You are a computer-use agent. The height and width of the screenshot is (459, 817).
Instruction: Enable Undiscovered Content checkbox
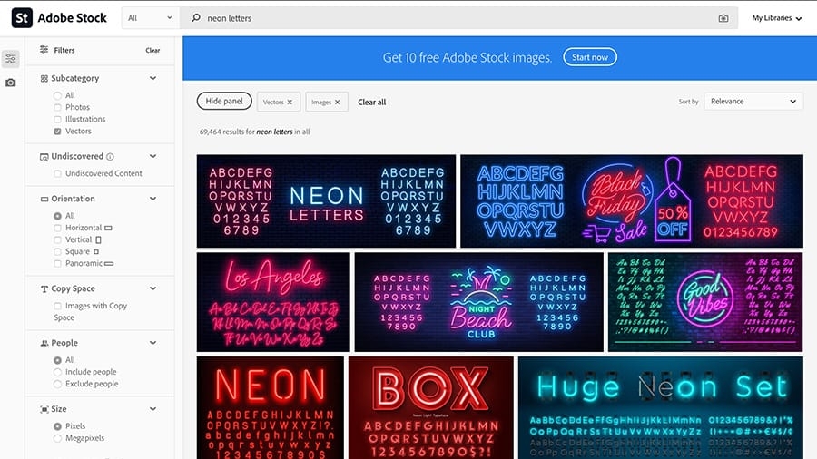[x=57, y=173]
